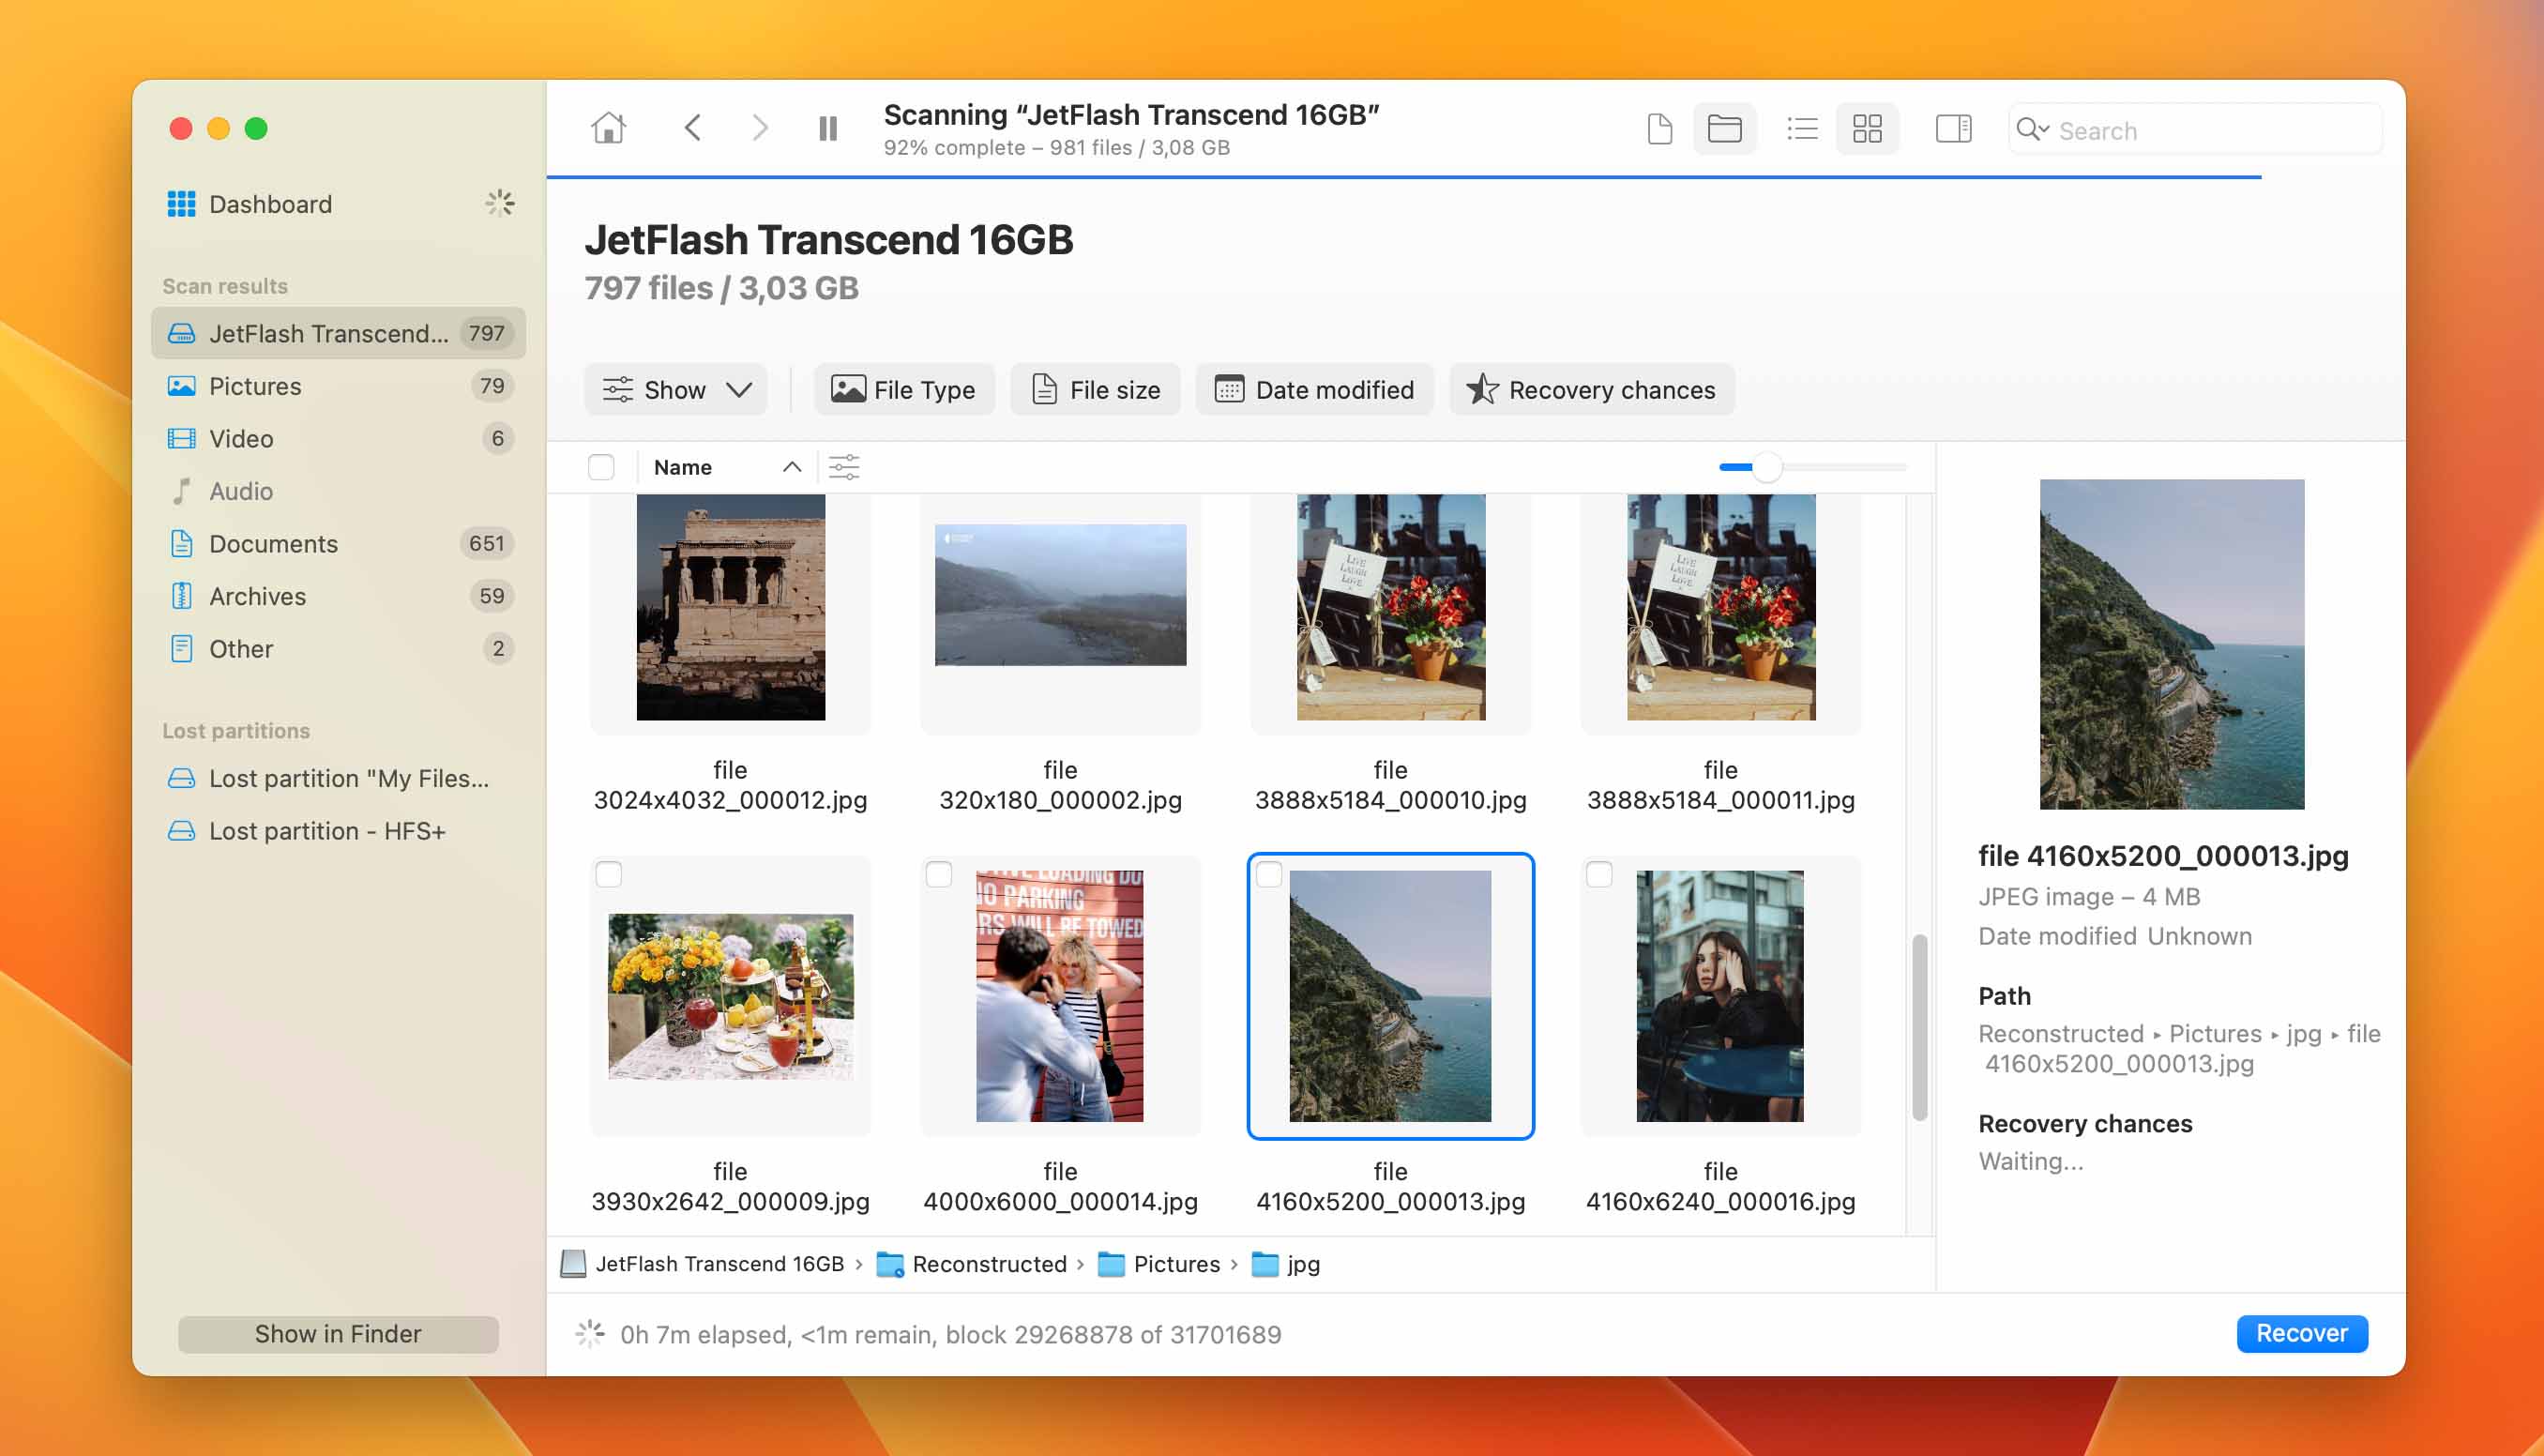
Task: Click the Pictures sidebar icon
Action: tap(181, 386)
